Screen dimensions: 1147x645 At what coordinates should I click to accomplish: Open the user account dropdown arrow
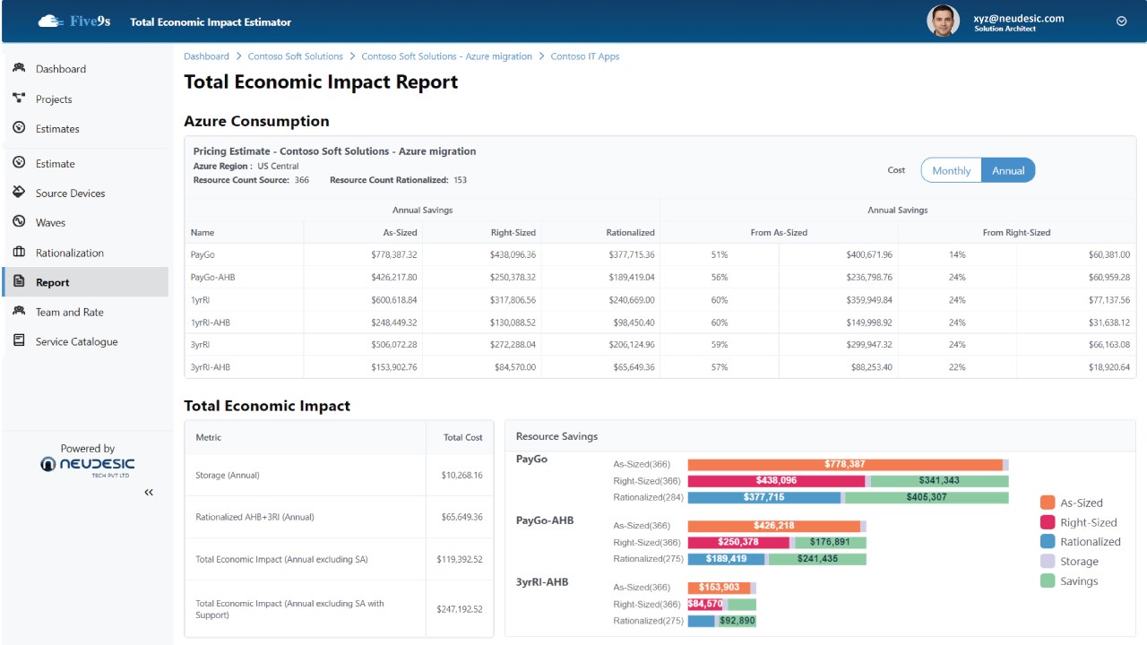pos(1121,21)
